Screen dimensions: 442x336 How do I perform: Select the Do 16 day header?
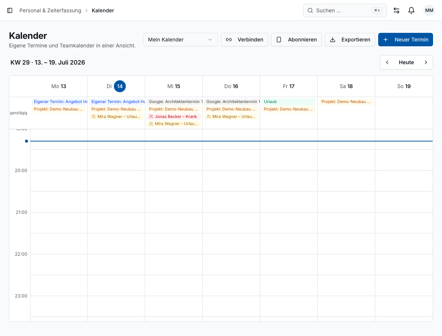click(x=231, y=86)
